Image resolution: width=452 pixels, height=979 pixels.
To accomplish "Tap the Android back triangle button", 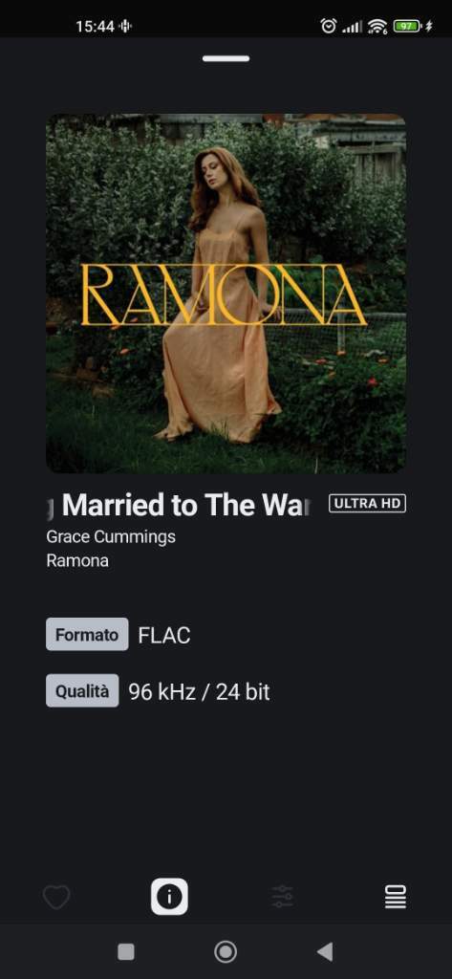I will [325, 951].
